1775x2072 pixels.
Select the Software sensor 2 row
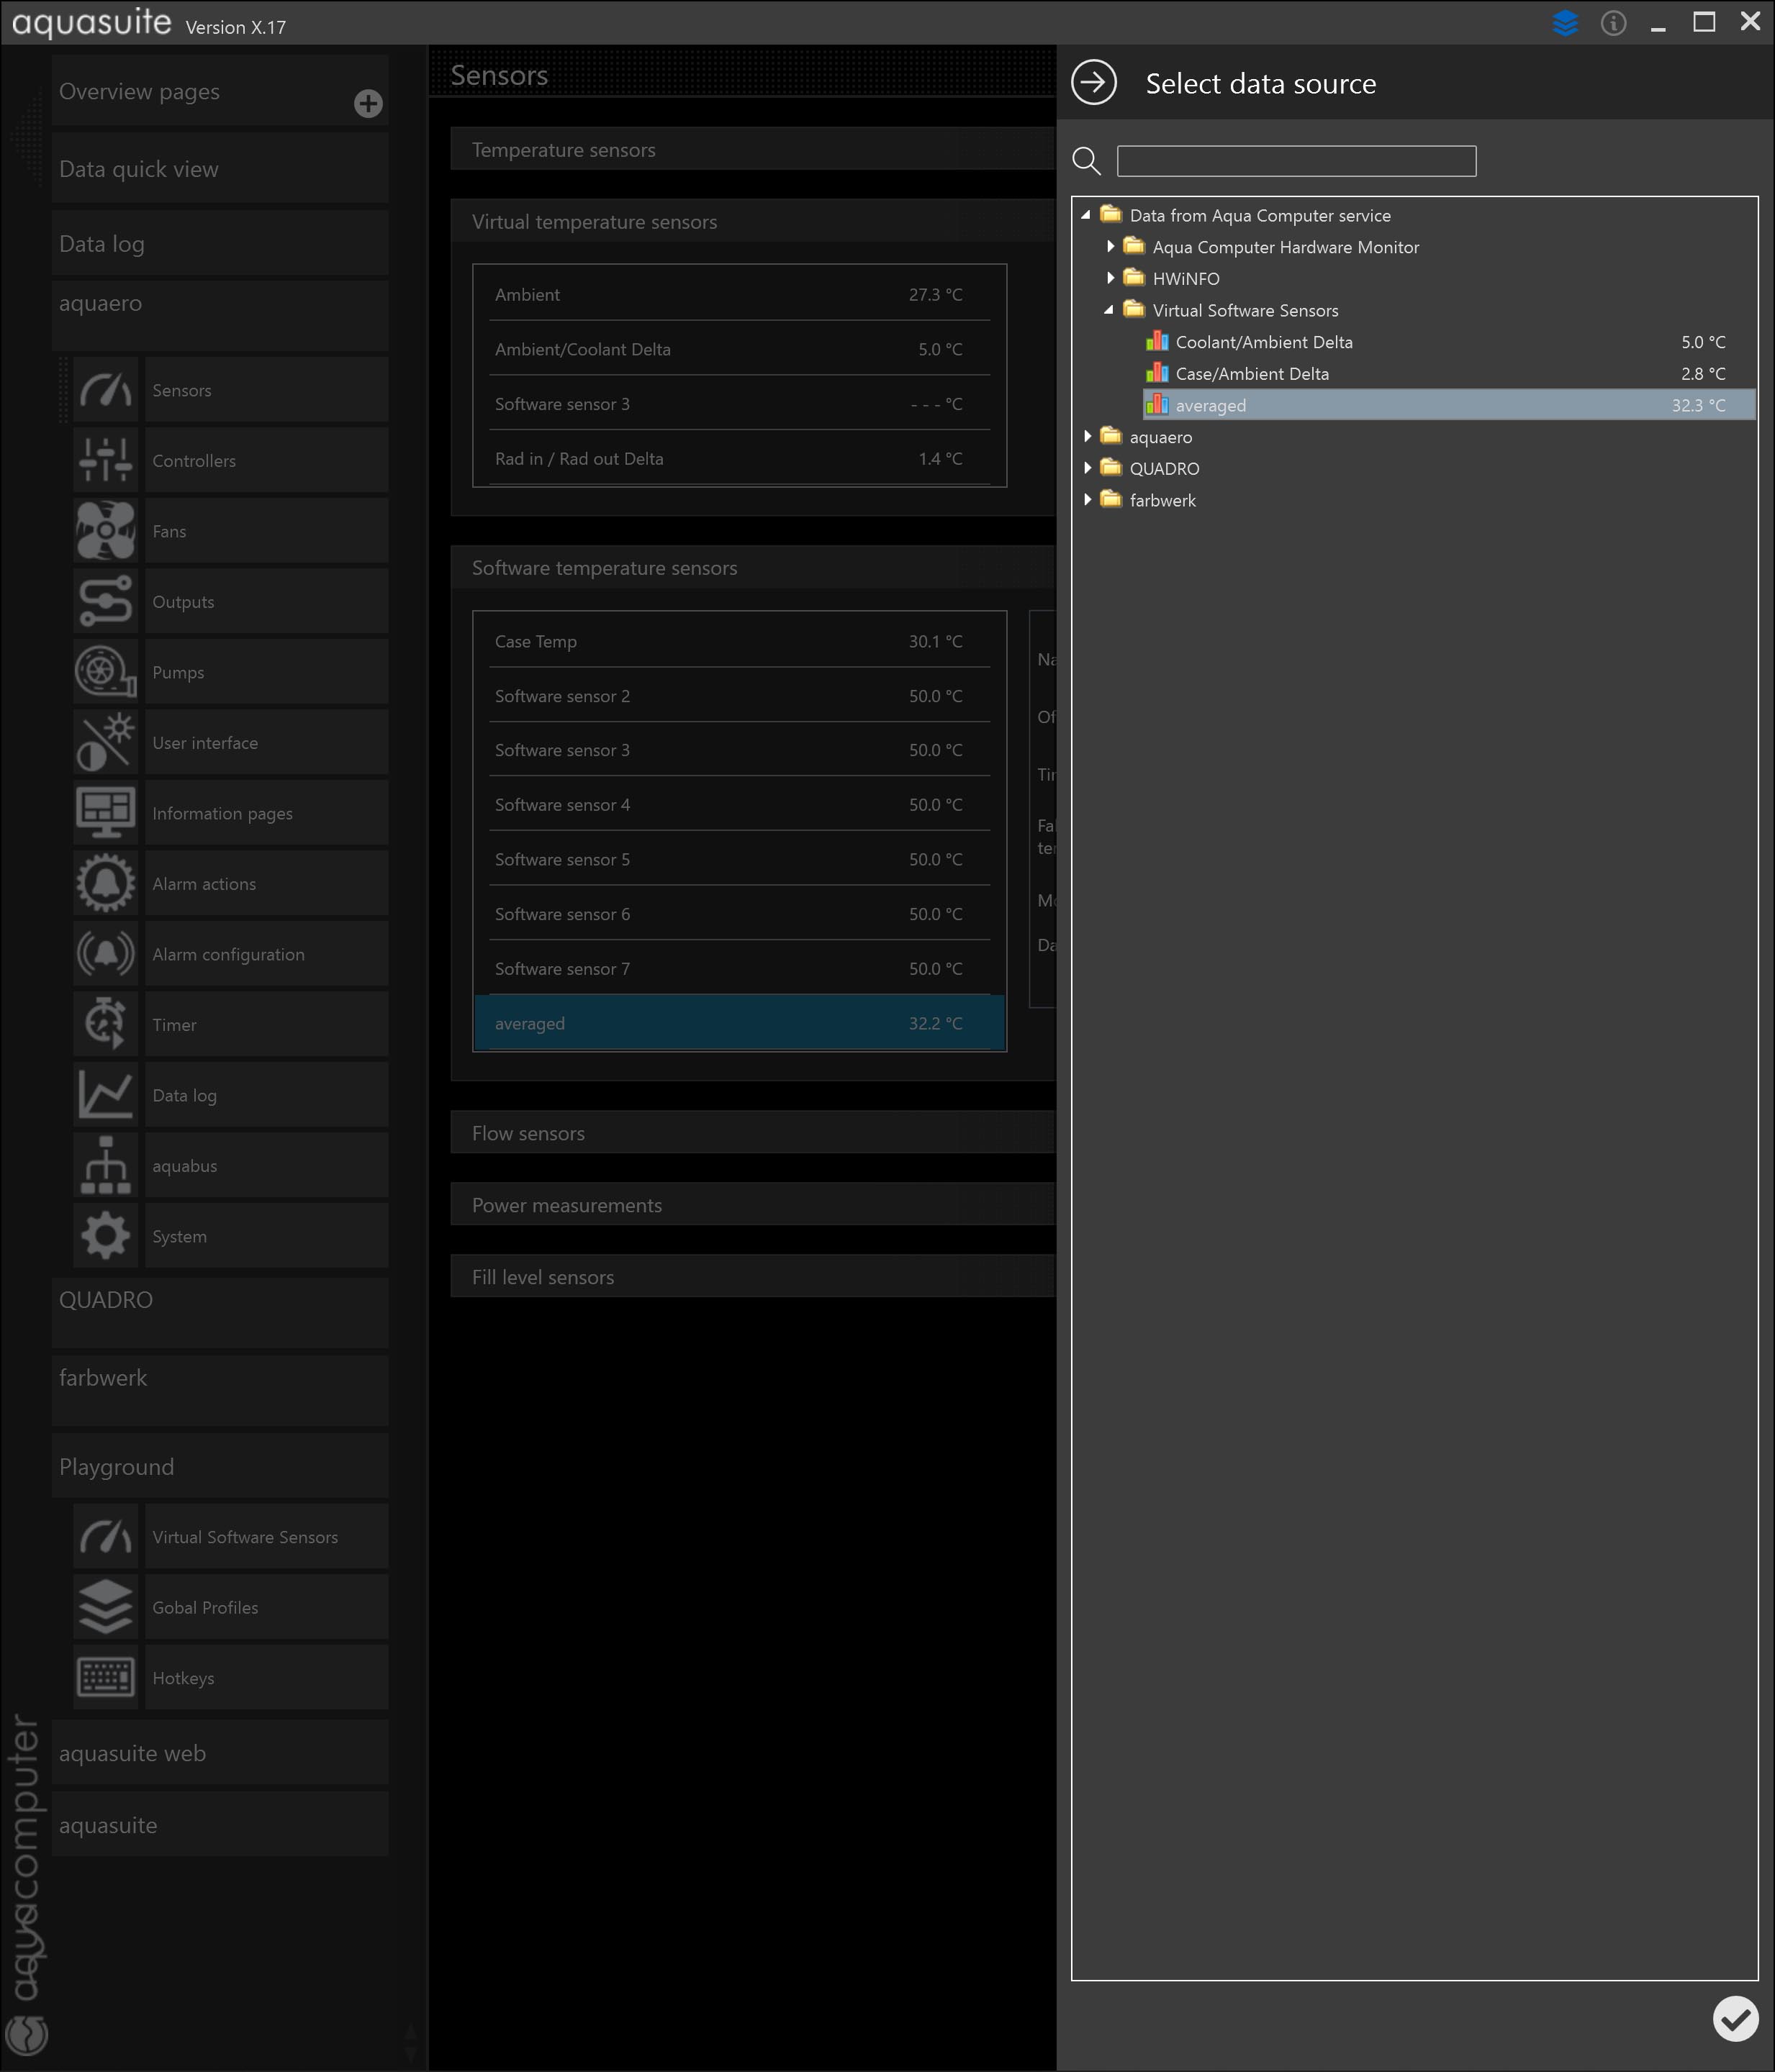pos(739,695)
